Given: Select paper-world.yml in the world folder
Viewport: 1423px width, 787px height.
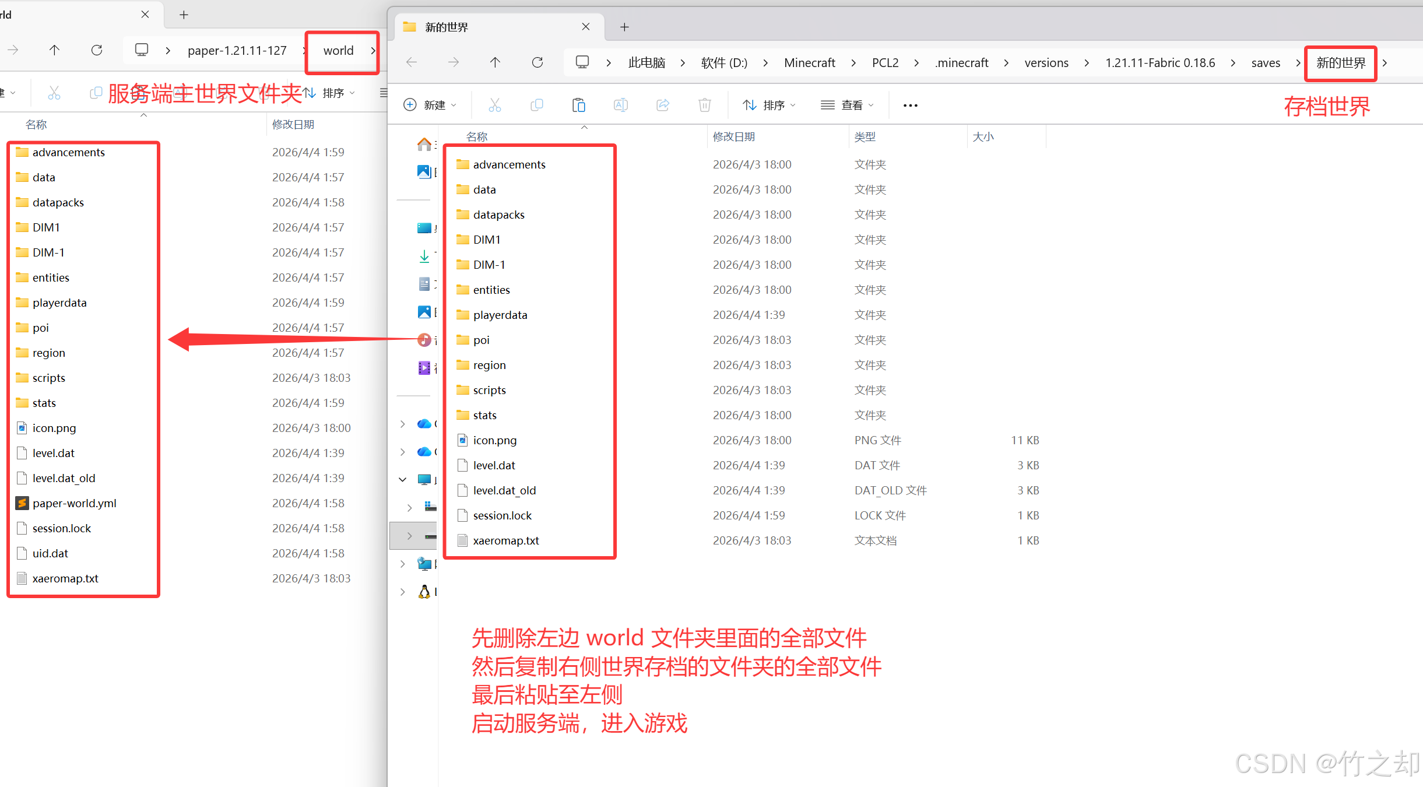Looking at the screenshot, I should [74, 503].
